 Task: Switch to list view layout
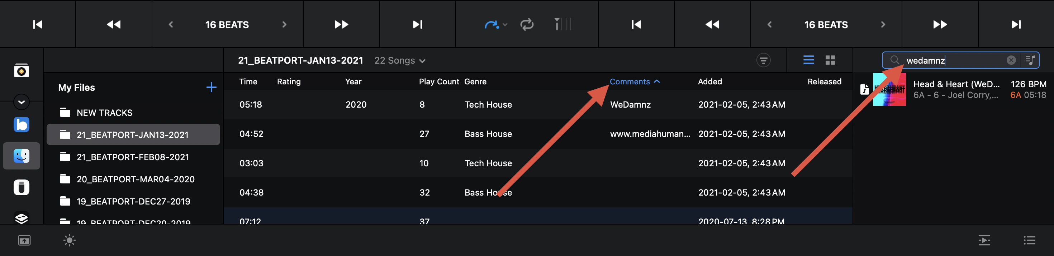[808, 60]
